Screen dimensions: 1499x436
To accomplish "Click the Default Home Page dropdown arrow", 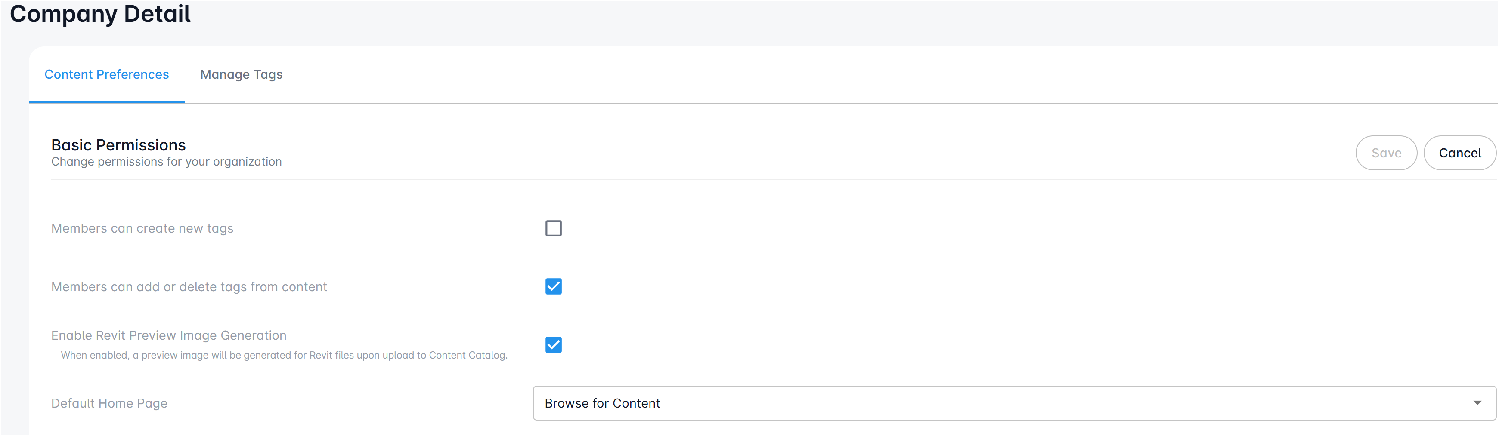I will [1477, 403].
